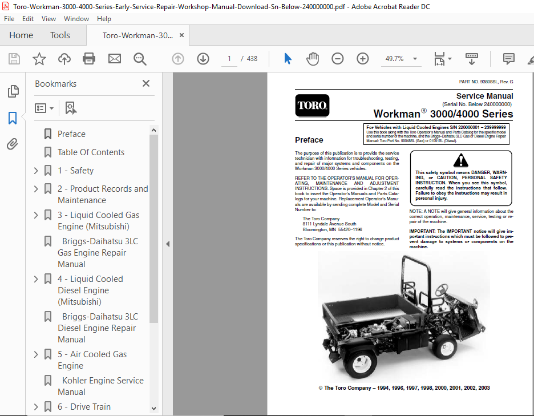Jump to Table Of Contents bookmark
534x416 pixels.
click(91, 152)
